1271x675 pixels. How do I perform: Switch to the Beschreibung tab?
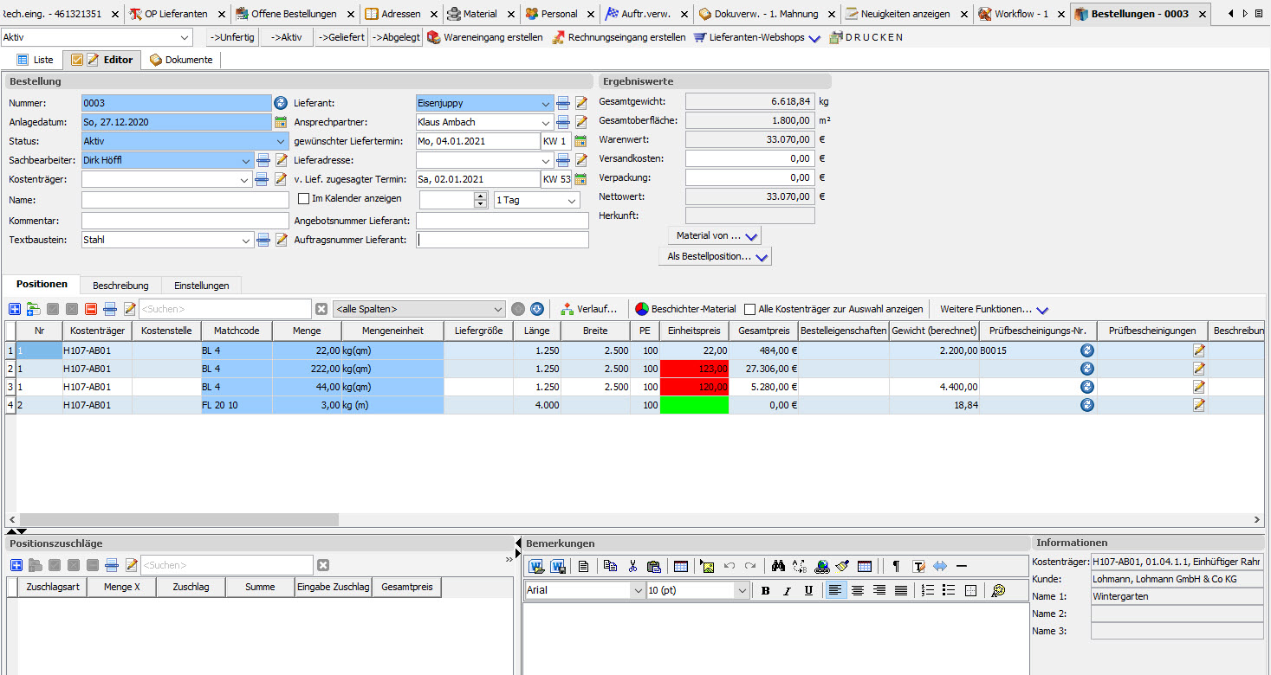tap(120, 285)
